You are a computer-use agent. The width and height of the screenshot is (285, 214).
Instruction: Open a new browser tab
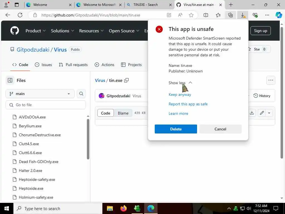click(231, 5)
